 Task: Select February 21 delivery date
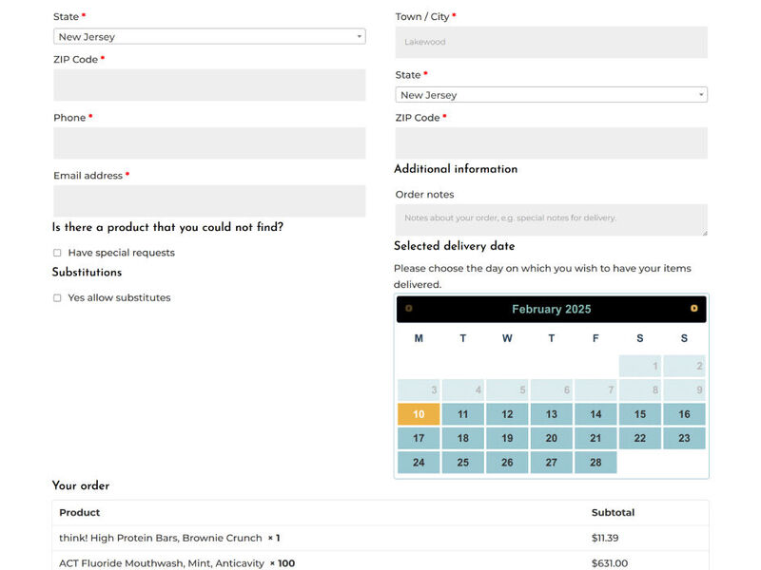point(595,438)
